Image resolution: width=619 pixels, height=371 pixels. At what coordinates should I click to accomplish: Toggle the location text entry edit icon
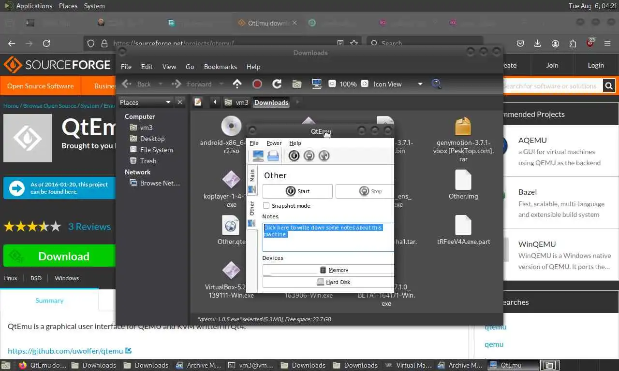(x=198, y=102)
